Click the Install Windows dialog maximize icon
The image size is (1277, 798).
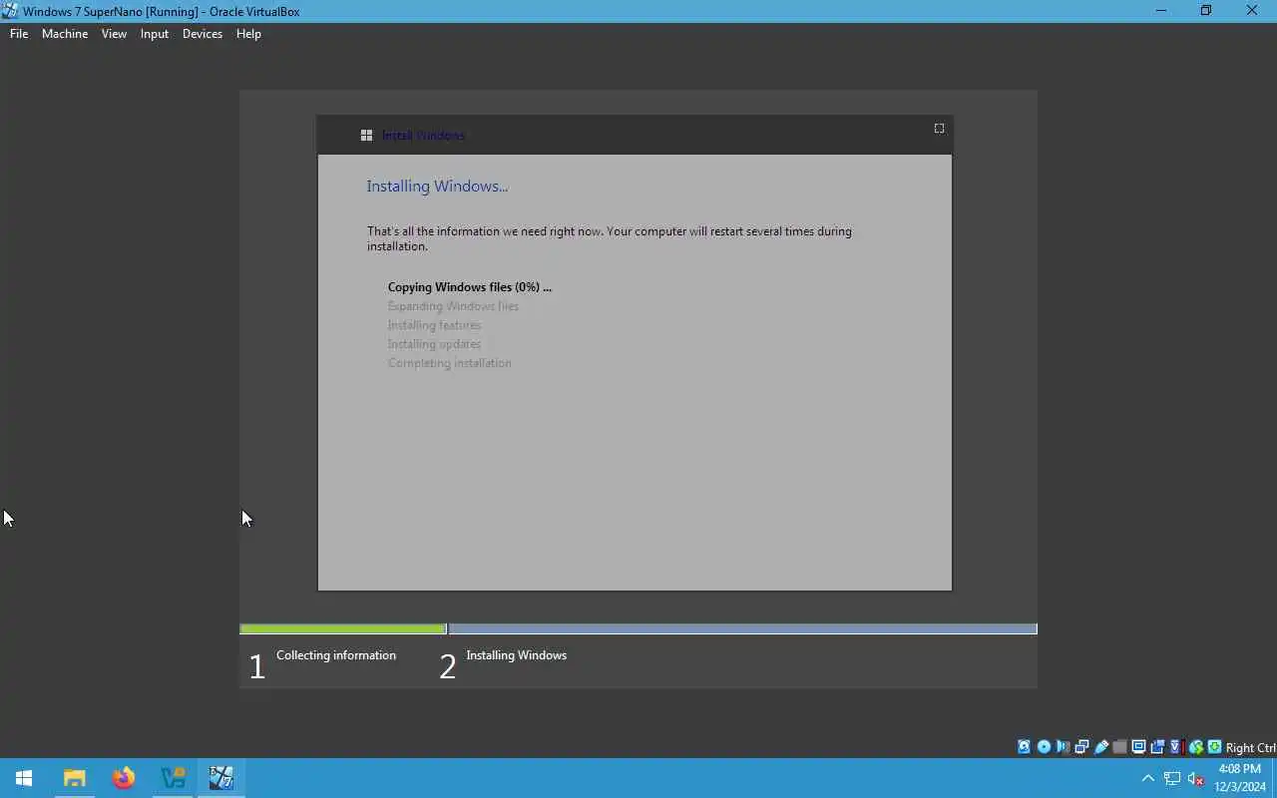[x=939, y=128]
